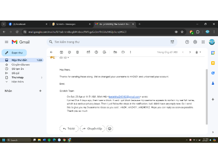Screen dimensions: 218x163
Task: View site information icon left of the URL
Action: coord(25,32)
